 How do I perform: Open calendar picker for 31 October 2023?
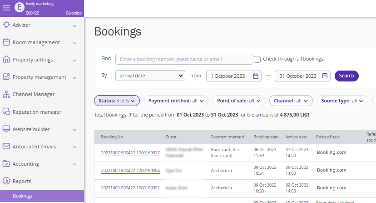tap(325, 76)
